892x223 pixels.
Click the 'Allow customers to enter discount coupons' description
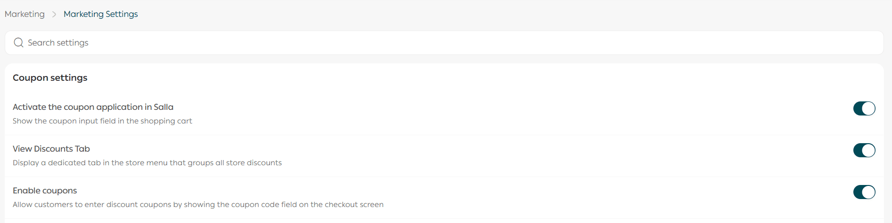[x=198, y=205]
